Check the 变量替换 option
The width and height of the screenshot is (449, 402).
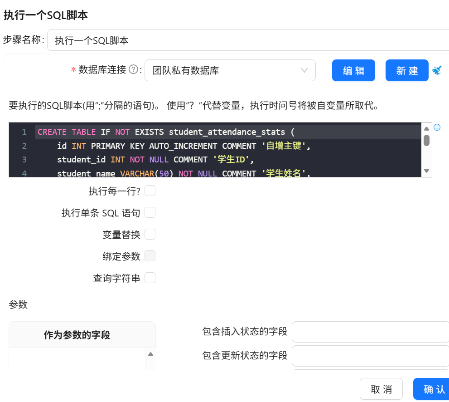tap(150, 234)
